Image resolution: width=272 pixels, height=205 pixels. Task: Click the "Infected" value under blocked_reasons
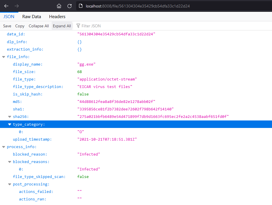pyautogui.click(x=89, y=169)
